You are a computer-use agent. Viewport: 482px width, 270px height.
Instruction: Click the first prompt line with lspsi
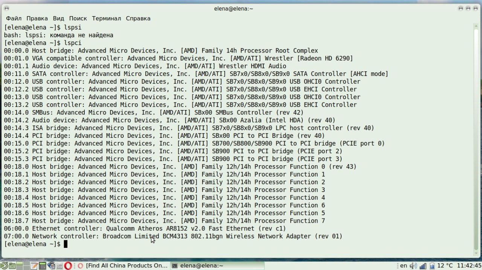(43, 27)
